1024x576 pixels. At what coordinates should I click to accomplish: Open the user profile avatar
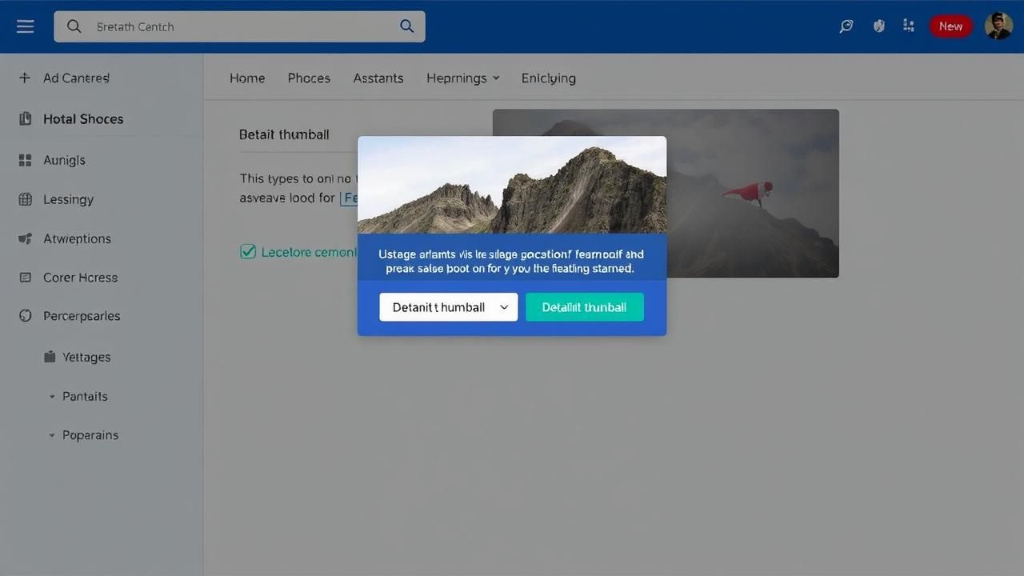(x=998, y=26)
